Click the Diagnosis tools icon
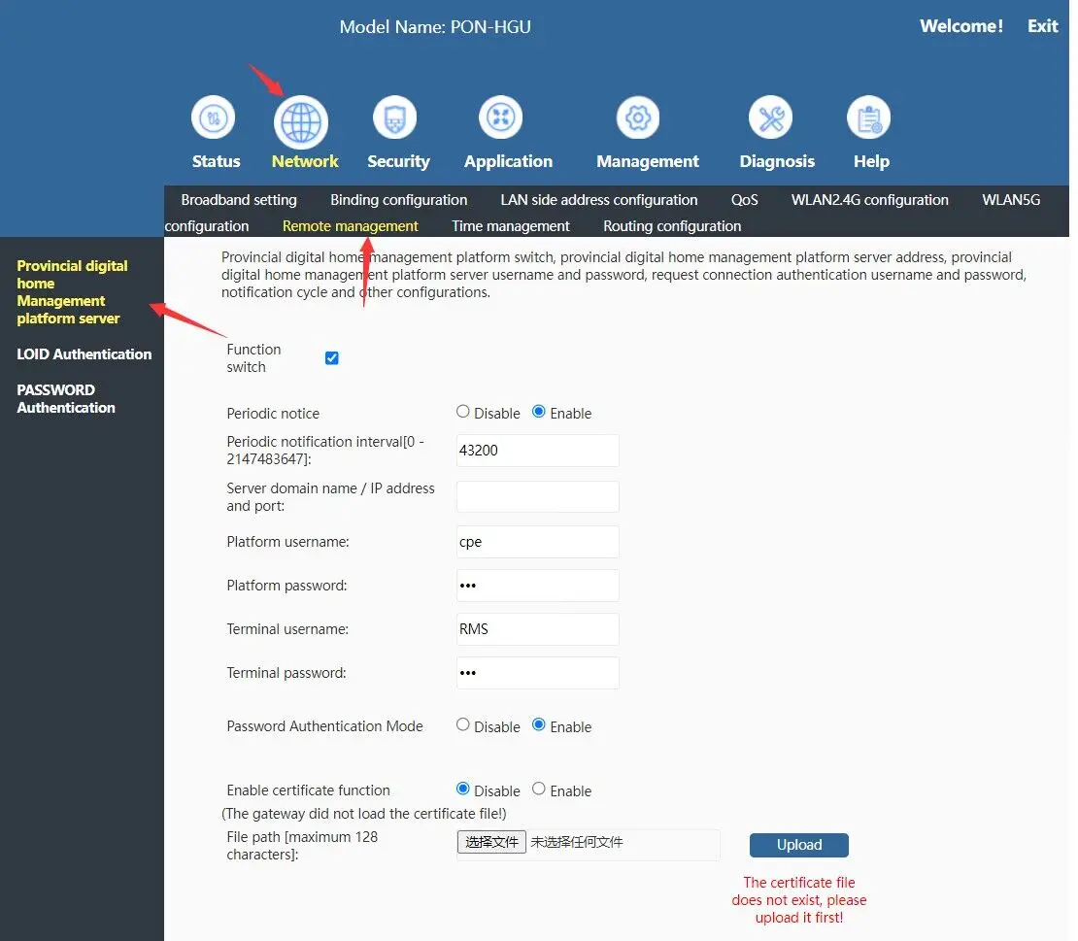 tap(770, 119)
